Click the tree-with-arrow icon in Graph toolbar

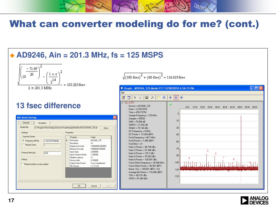140,98
